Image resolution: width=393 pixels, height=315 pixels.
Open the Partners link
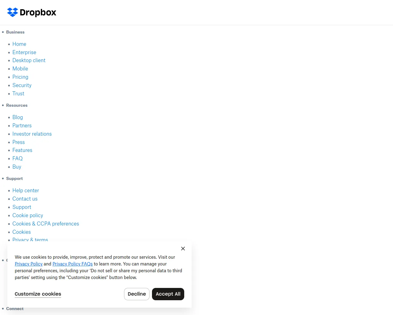(x=22, y=126)
